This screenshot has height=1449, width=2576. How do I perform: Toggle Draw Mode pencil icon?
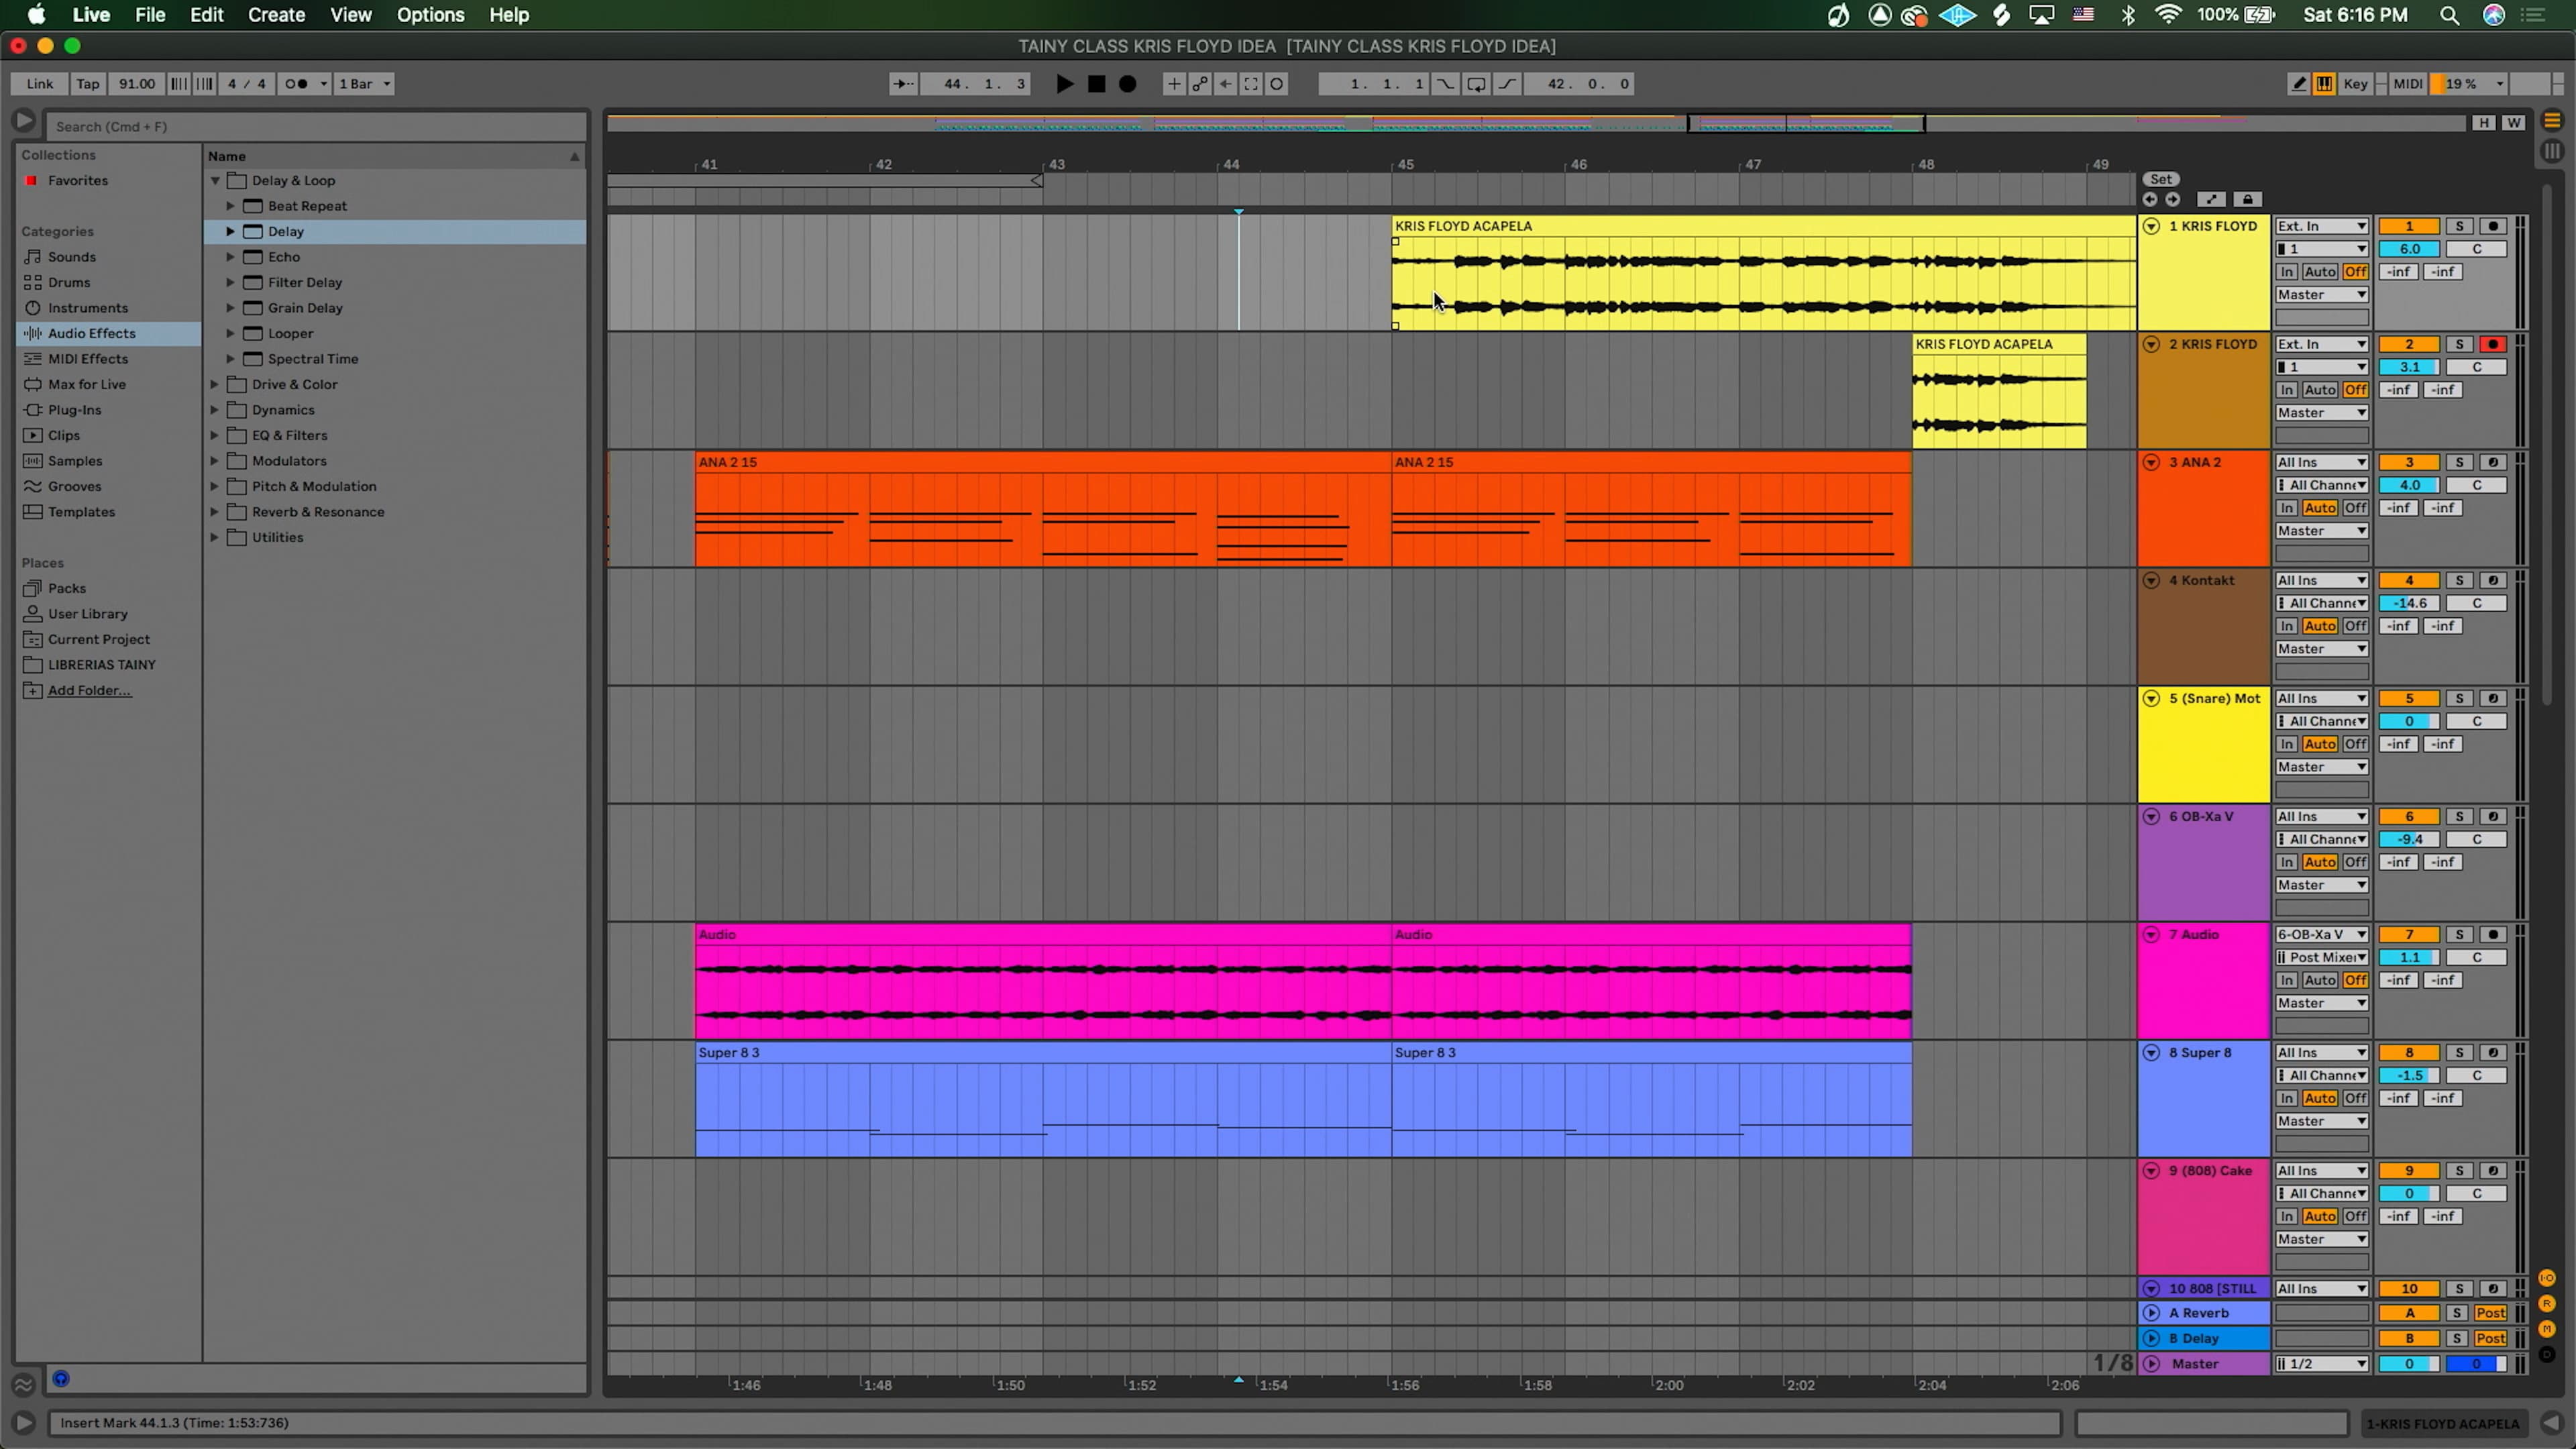point(2298,84)
